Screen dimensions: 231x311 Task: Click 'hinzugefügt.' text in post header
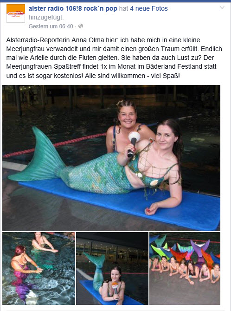46,18
